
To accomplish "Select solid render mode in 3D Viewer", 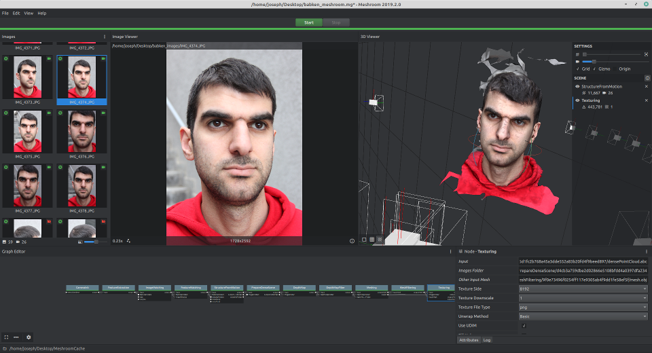I will (x=364, y=240).
